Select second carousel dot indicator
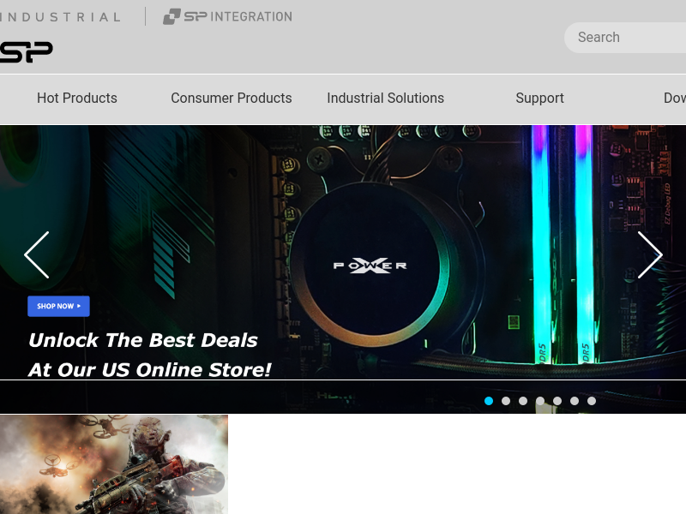The height and width of the screenshot is (514, 686). [x=506, y=401]
